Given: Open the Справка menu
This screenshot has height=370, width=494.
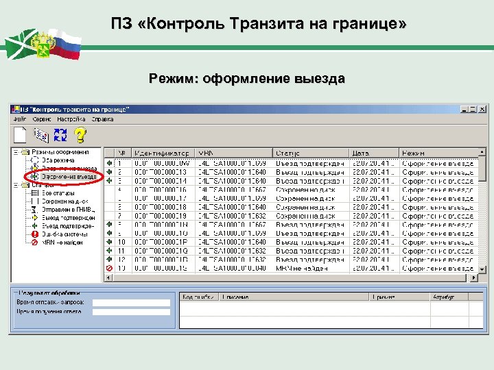Looking at the screenshot, I should click(102, 119).
